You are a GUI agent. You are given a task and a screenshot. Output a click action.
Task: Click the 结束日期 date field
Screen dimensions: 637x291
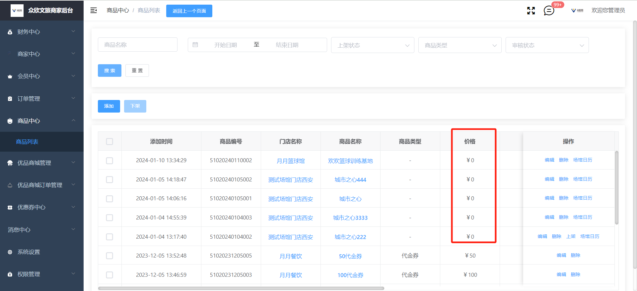[287, 45]
